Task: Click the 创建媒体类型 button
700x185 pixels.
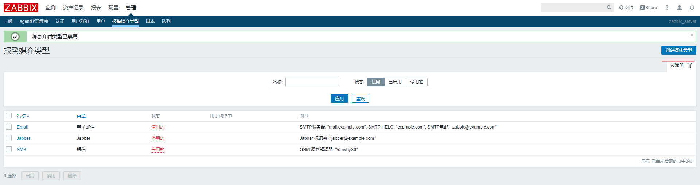Action: tap(678, 50)
